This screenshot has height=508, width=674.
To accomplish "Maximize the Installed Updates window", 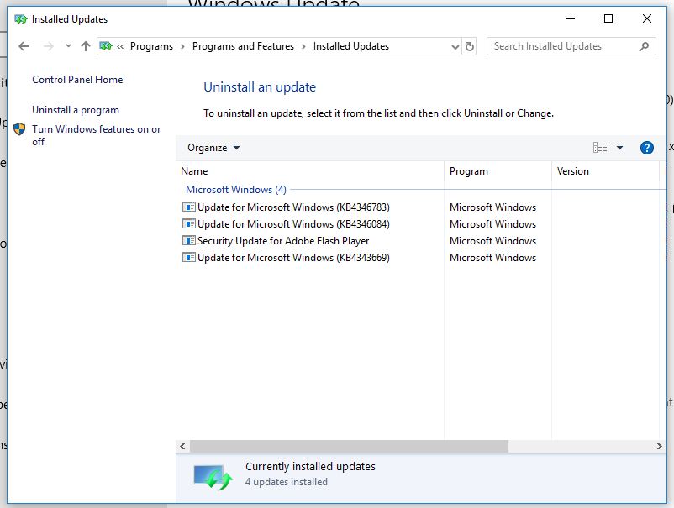I will (608, 19).
